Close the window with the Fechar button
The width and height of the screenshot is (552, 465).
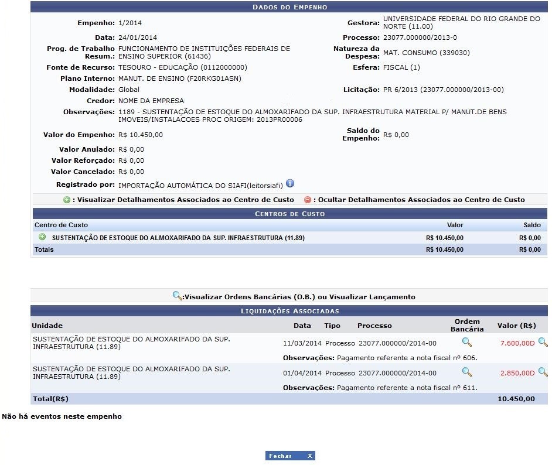pyautogui.click(x=290, y=456)
